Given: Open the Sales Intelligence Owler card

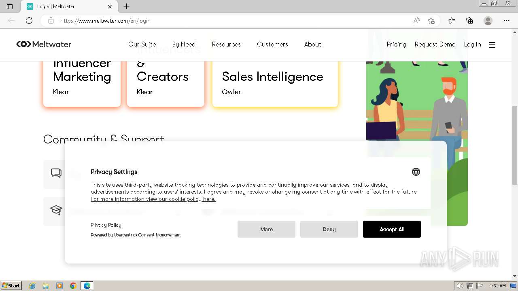Looking at the screenshot, I should [x=275, y=84].
